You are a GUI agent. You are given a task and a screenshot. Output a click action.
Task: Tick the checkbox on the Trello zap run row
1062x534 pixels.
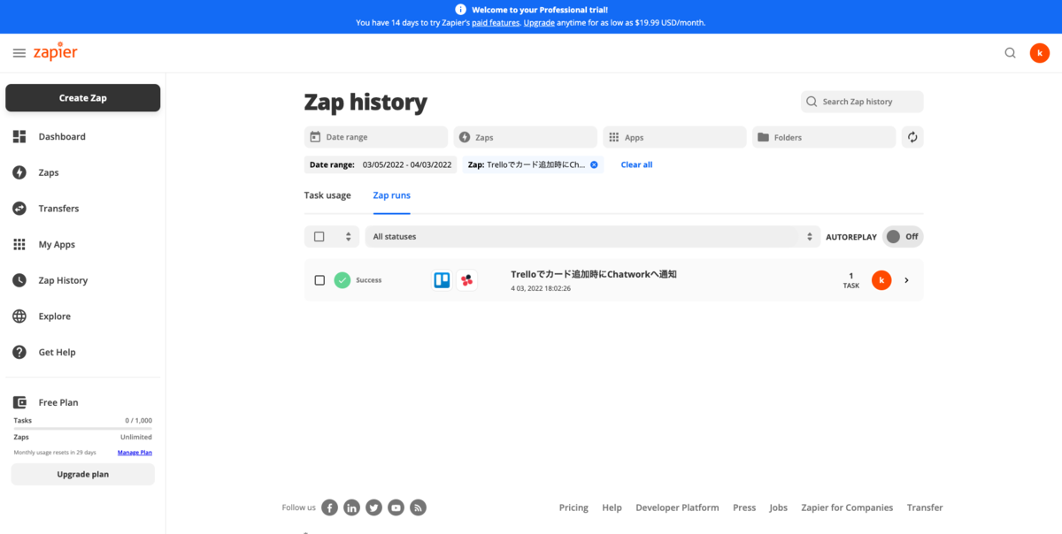(320, 280)
